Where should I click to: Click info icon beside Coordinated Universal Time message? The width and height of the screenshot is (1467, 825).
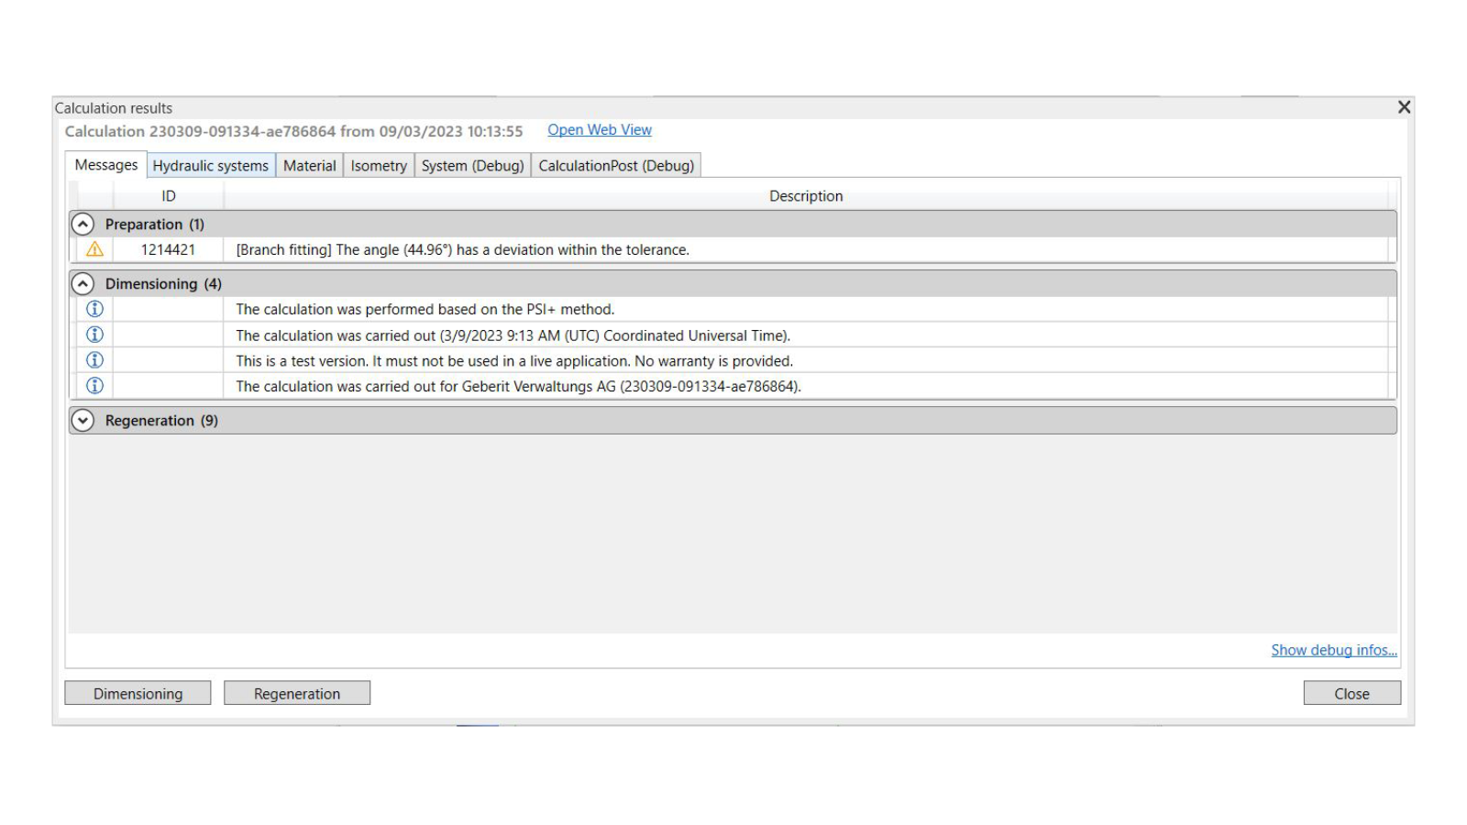tap(94, 335)
